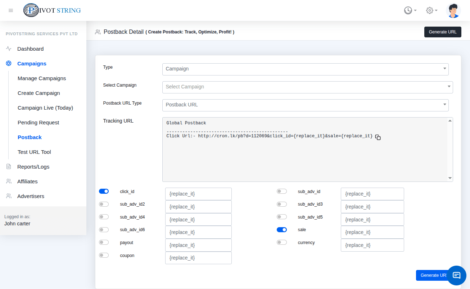
Task: Enable the payout toggle
Action: click(104, 243)
